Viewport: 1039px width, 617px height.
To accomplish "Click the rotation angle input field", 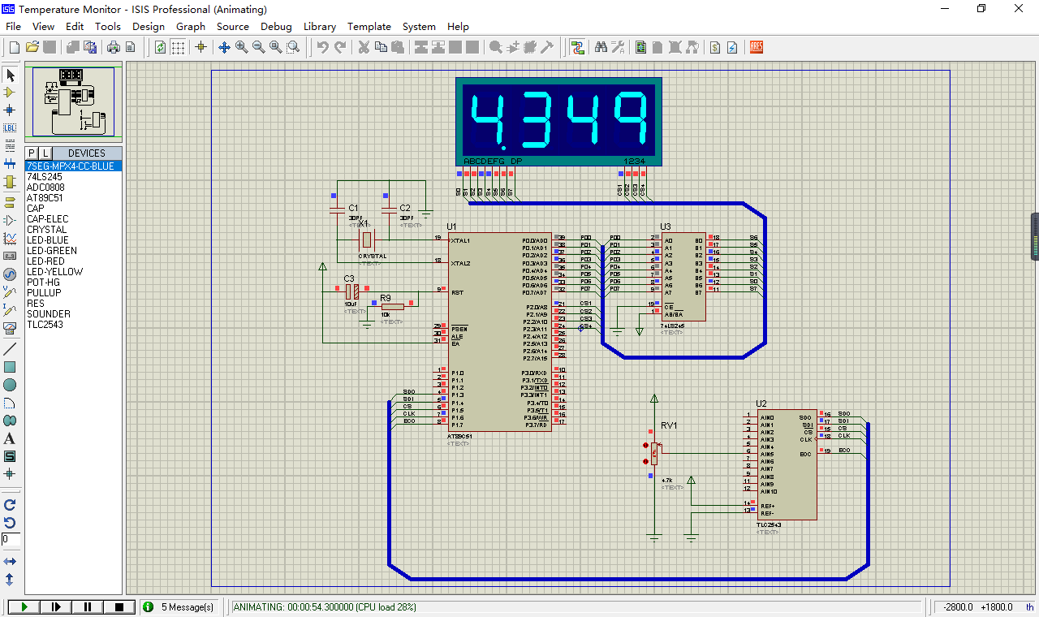I will pos(11,539).
